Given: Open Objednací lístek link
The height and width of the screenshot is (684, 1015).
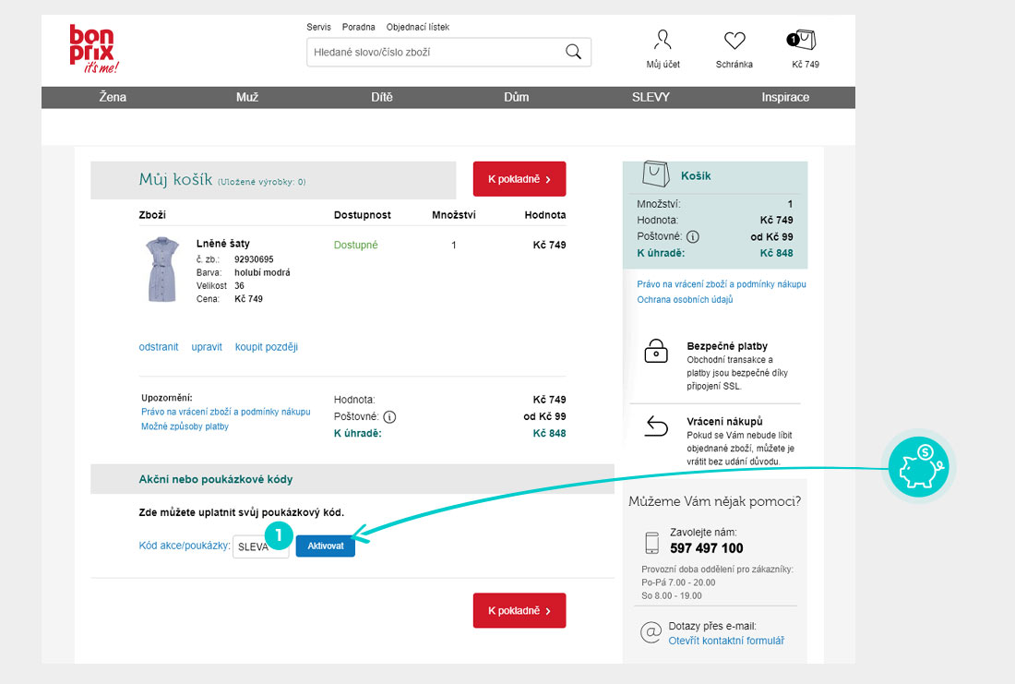Looking at the screenshot, I should point(417,27).
